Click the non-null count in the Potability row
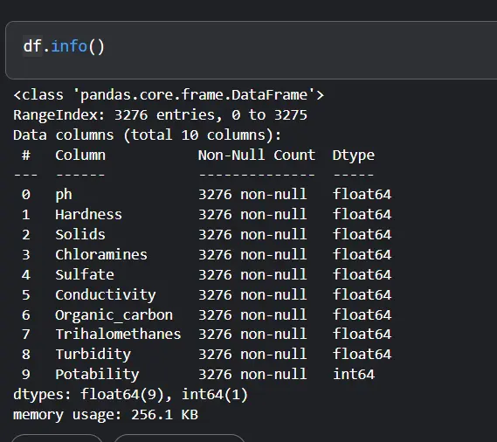Image resolution: width=497 pixels, height=442 pixels. [252, 374]
